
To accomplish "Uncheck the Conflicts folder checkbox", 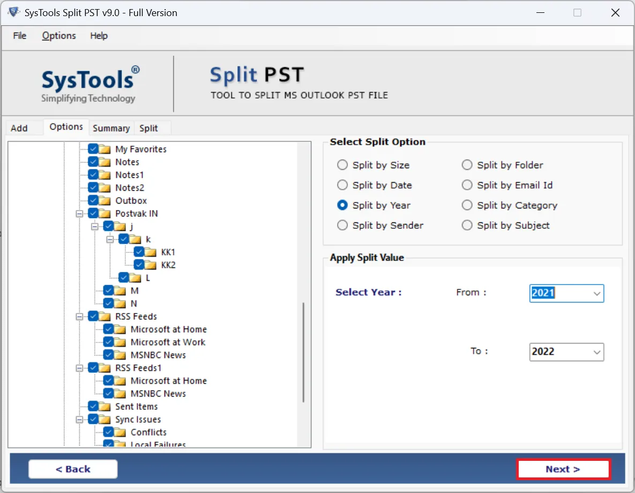I will [x=109, y=432].
